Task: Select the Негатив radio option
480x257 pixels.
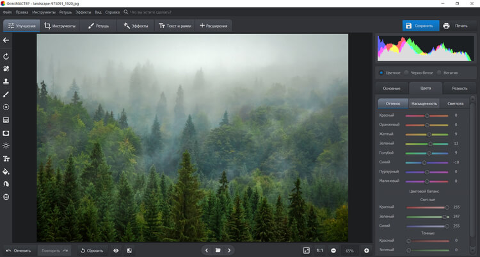Action: coord(439,72)
